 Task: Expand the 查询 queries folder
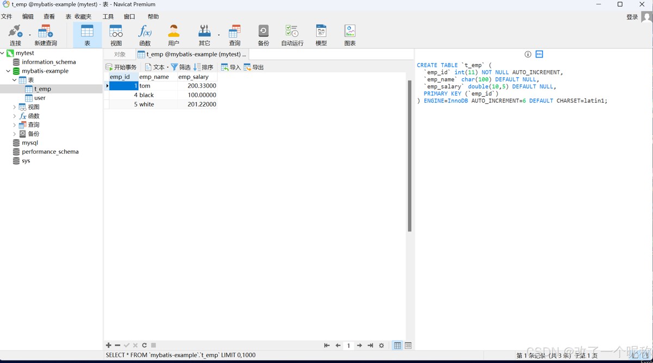click(15, 125)
